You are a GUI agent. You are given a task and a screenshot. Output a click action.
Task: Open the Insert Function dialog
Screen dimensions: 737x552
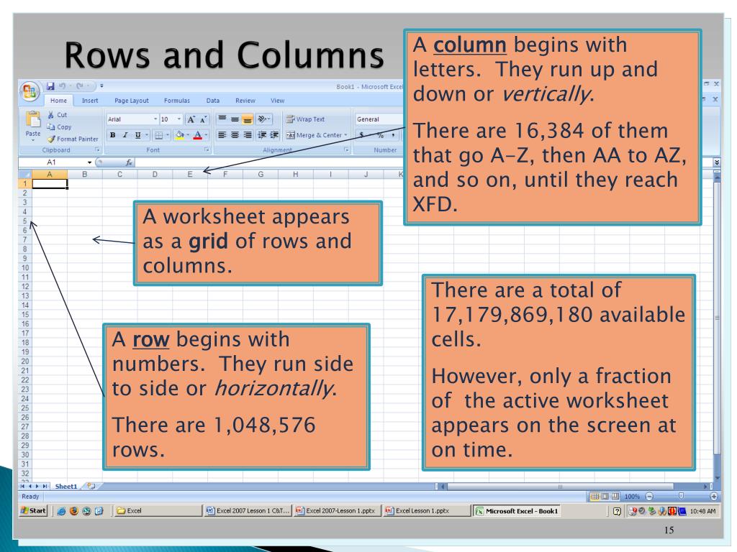[129, 162]
